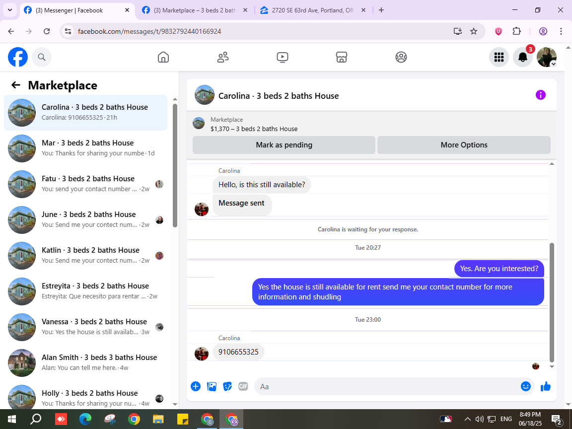
Task: Click the chat list scrollbar
Action: click(x=175, y=165)
